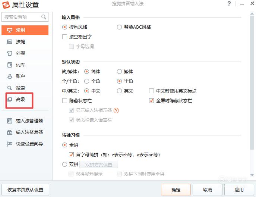This screenshot has width=256, height=197.
Task: Click the 双拼方案设置 button
Action: 99,165
